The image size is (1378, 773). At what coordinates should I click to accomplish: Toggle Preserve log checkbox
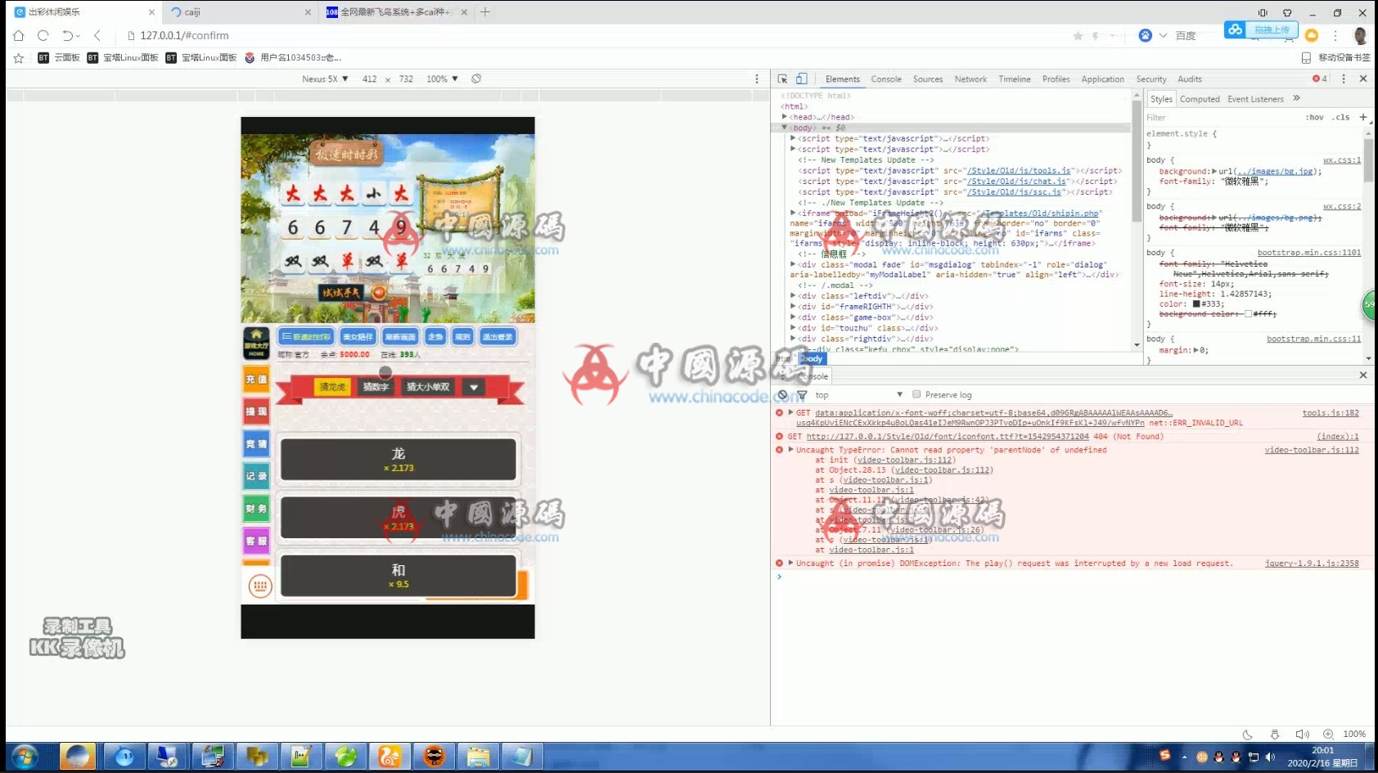(916, 394)
